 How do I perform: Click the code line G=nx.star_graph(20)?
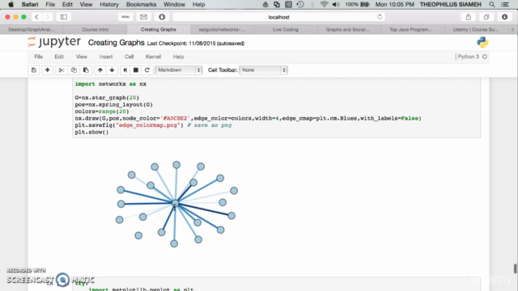107,98
